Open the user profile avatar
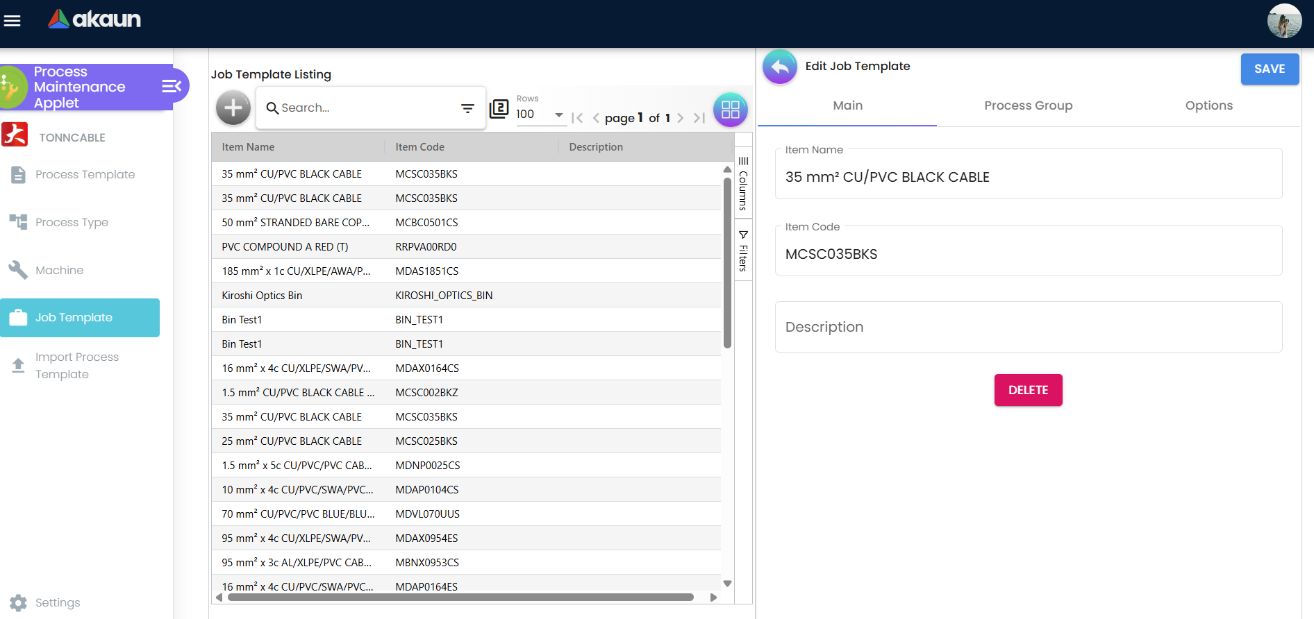The height and width of the screenshot is (619, 1314). click(x=1283, y=22)
